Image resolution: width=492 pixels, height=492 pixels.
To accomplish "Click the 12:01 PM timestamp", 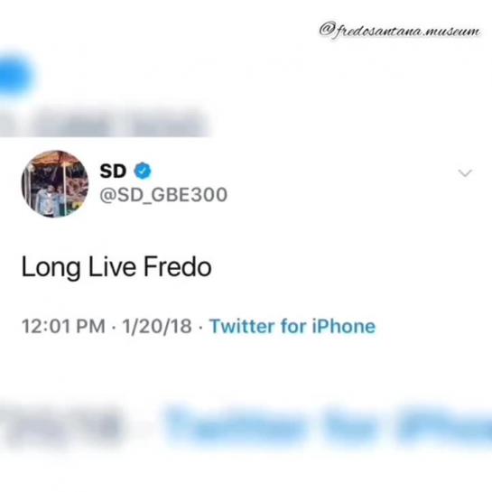I will click(63, 326).
